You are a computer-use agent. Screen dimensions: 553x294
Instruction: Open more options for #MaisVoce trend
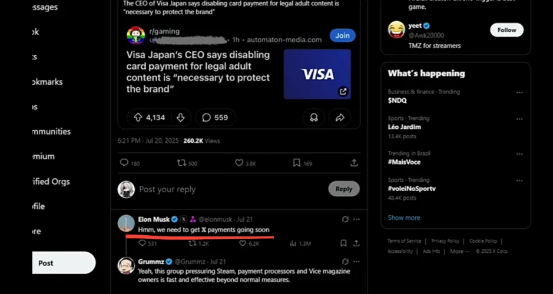coord(519,154)
